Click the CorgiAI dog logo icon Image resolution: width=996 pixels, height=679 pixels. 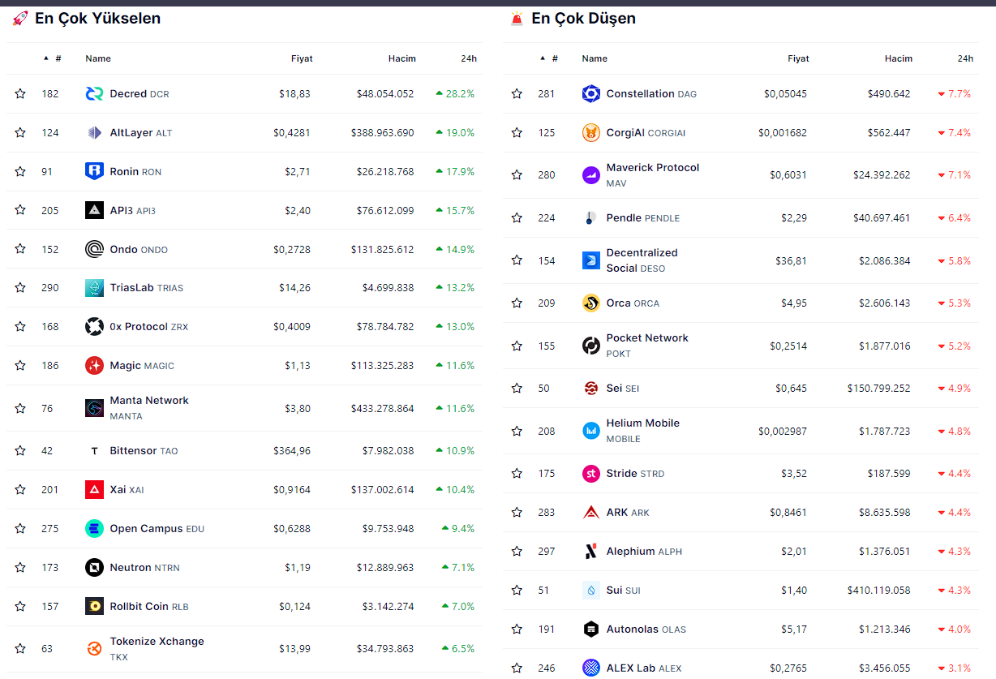click(x=591, y=132)
